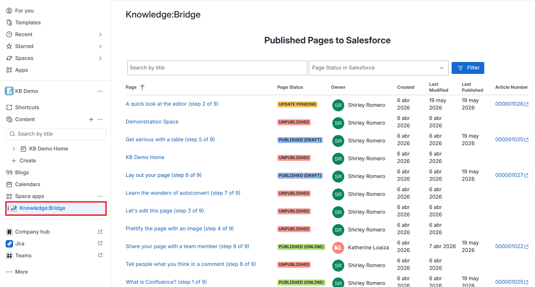The height and width of the screenshot is (287, 535).
Task: Open Templates in the sidebar
Action: (28, 23)
